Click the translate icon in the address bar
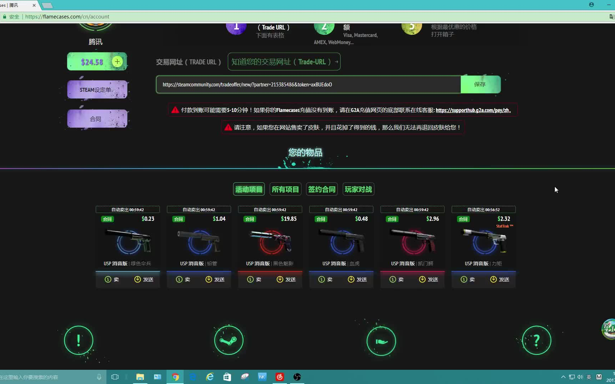This screenshot has width=615, height=384. click(611, 16)
